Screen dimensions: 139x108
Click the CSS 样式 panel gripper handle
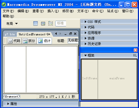tap(82, 22)
